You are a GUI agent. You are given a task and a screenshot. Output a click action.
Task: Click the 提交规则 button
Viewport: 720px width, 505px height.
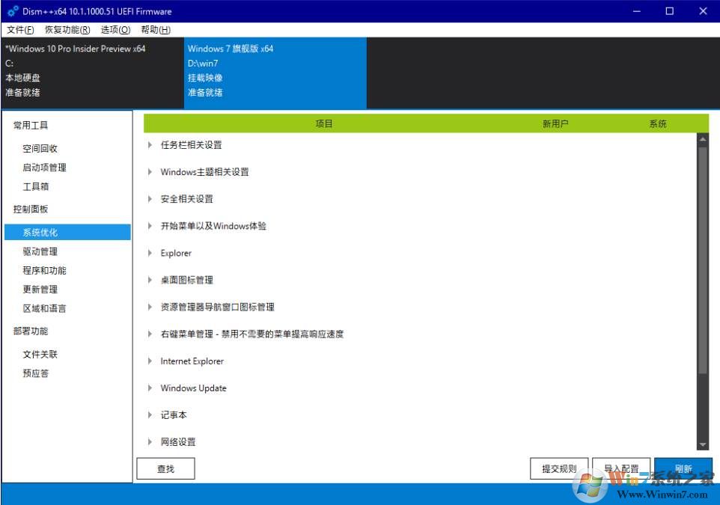point(559,469)
